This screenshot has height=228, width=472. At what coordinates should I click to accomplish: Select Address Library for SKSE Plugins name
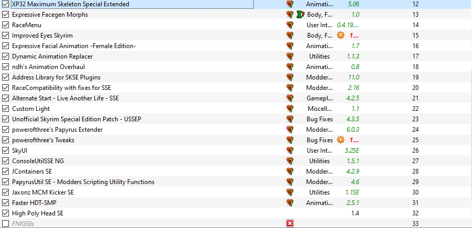pyautogui.click(x=56, y=77)
